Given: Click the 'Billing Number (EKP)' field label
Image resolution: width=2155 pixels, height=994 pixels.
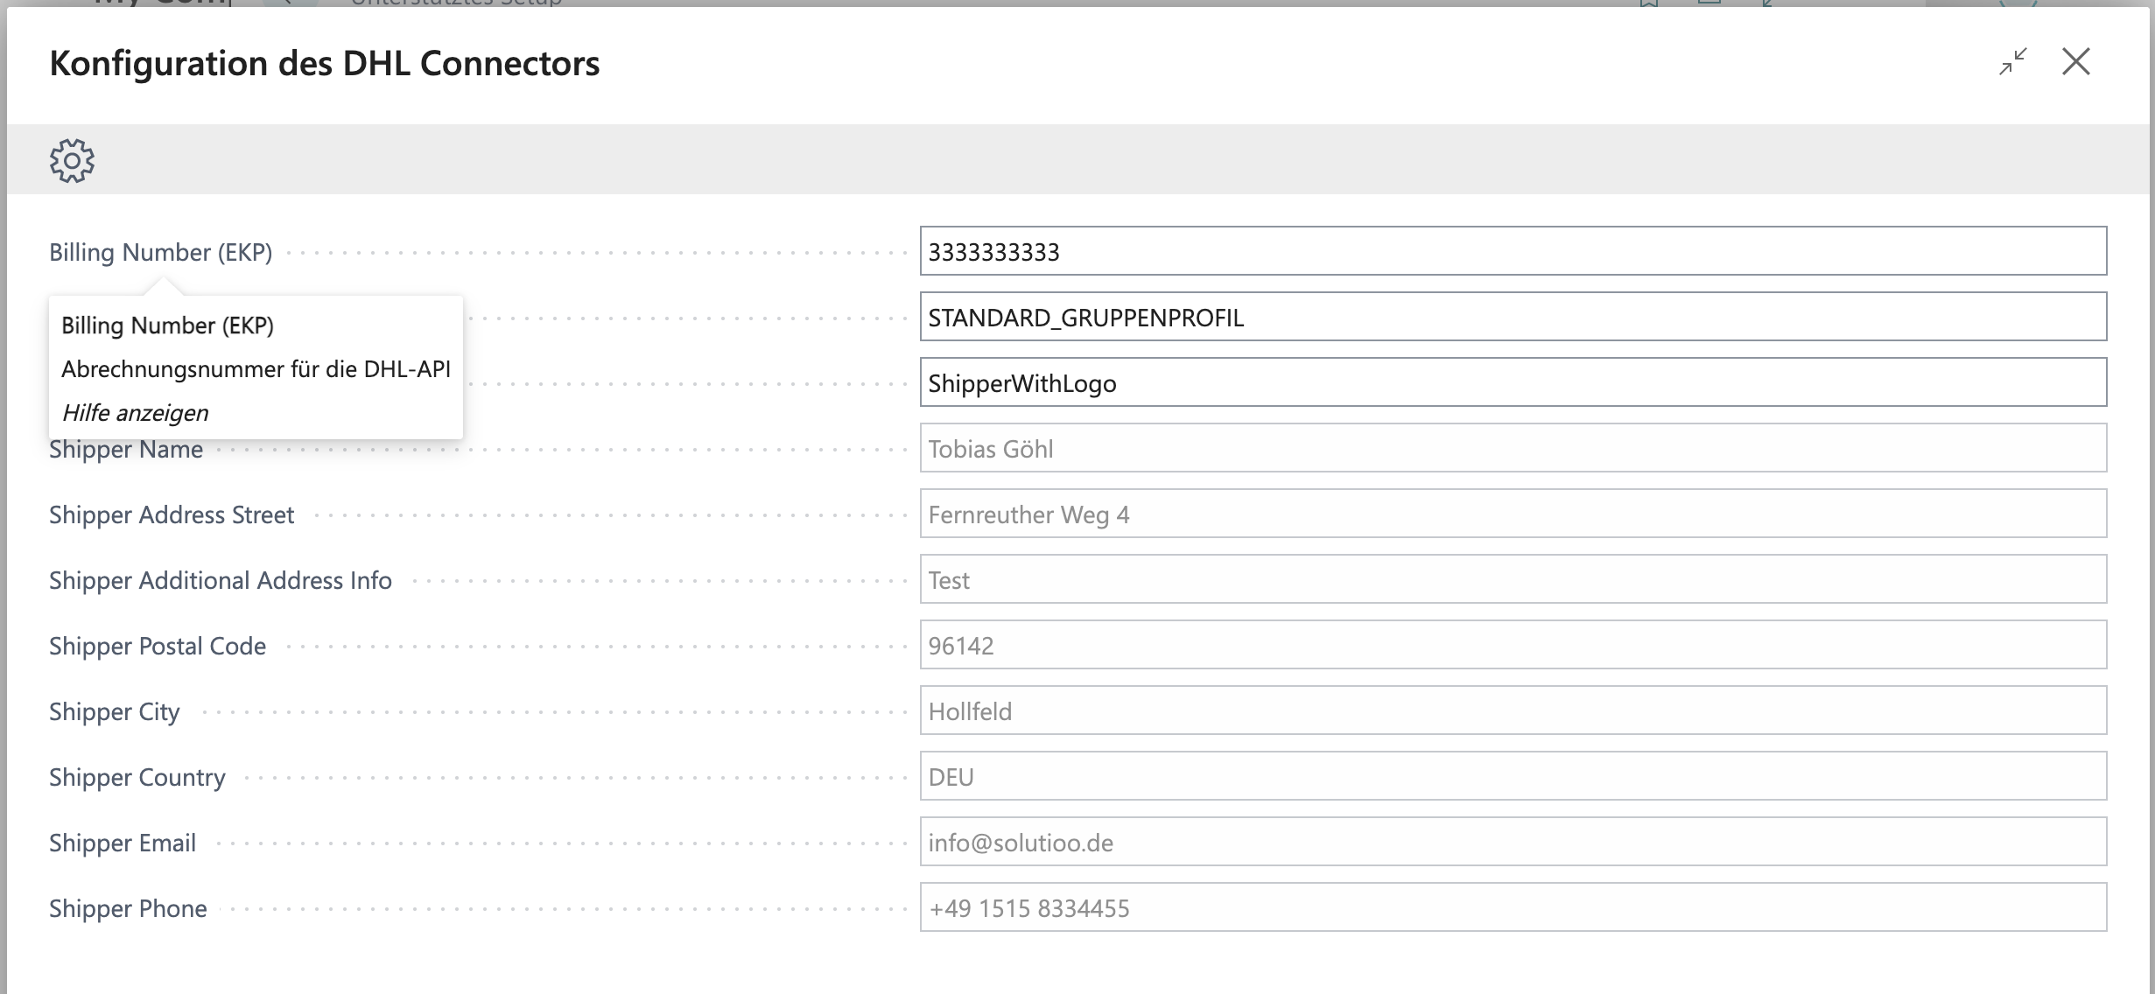Looking at the screenshot, I should pos(160,252).
